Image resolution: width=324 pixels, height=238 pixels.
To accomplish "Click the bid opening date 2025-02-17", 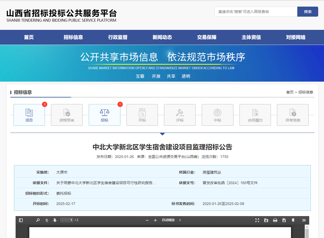I will [66, 204].
